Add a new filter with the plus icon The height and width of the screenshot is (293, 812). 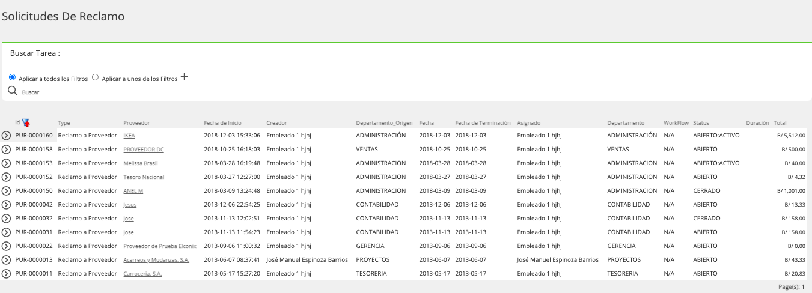point(185,77)
